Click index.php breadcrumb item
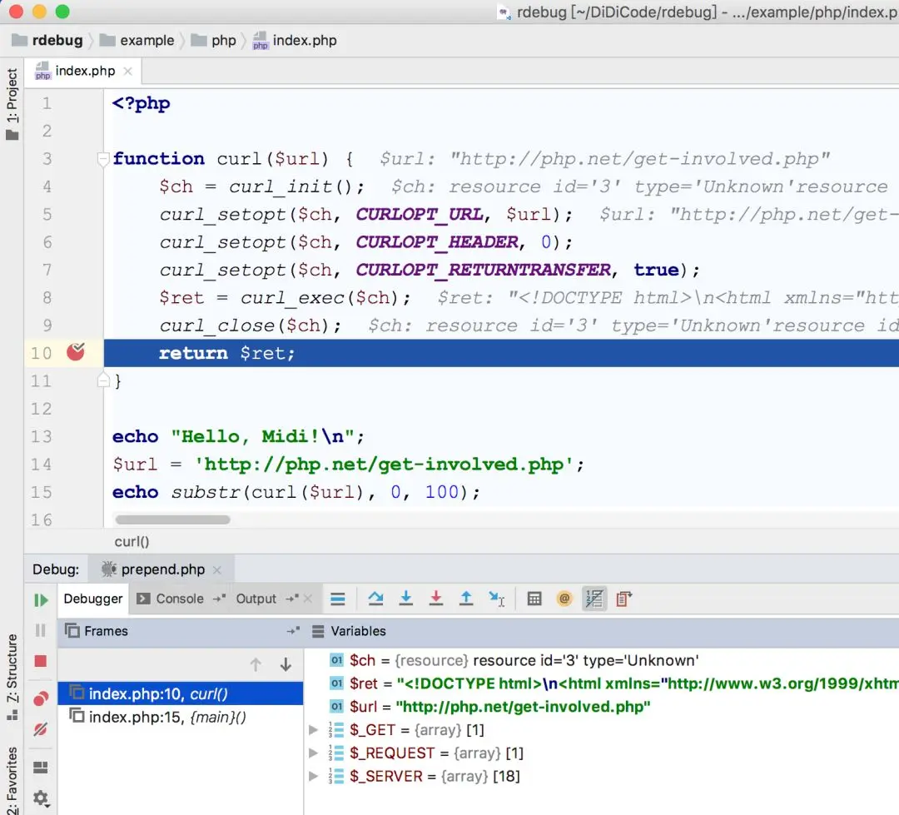The image size is (899, 815). [x=295, y=40]
